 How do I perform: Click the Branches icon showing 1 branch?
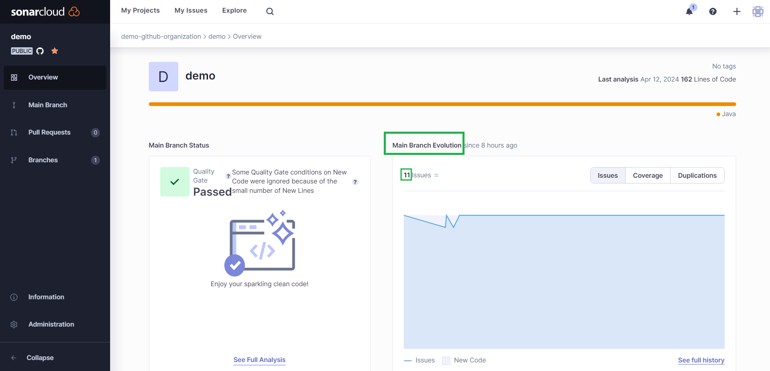click(14, 160)
